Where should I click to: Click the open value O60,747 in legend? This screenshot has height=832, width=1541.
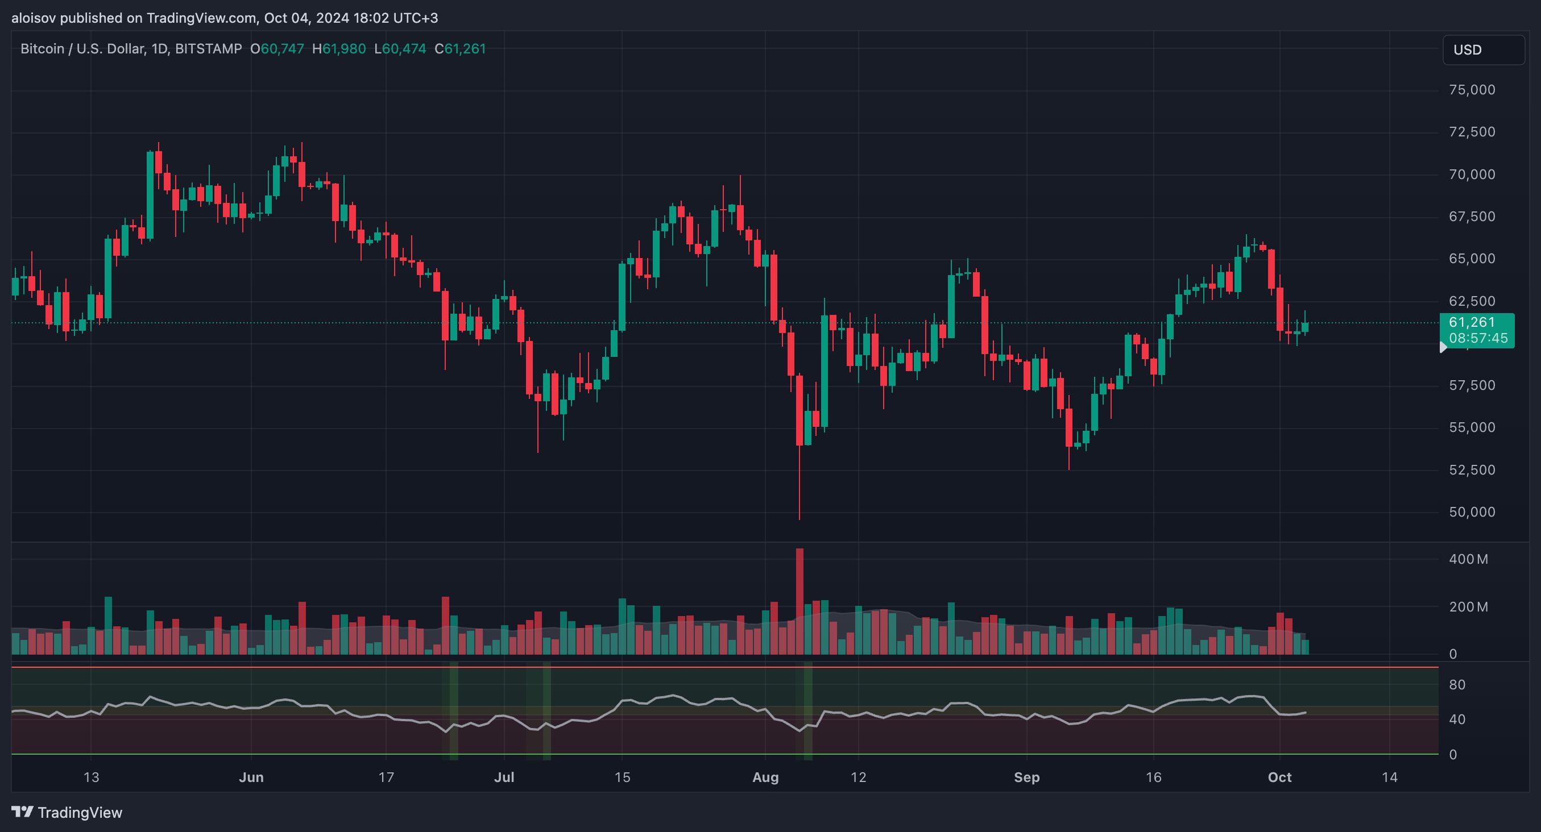(277, 49)
